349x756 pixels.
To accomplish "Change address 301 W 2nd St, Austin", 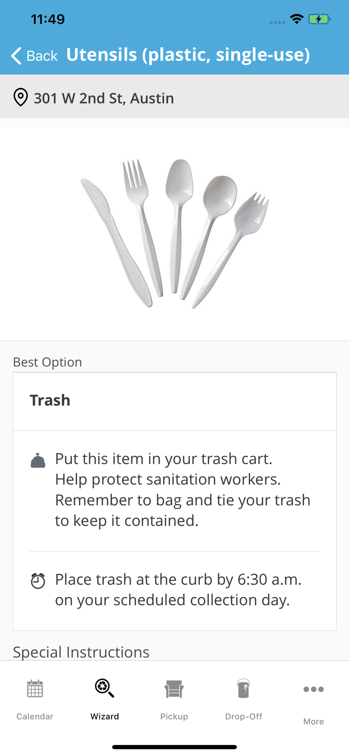I will 104,98.
